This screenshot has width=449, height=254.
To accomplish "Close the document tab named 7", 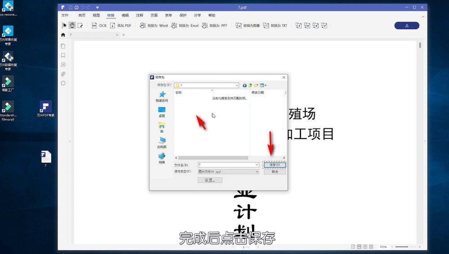I will (x=117, y=35).
